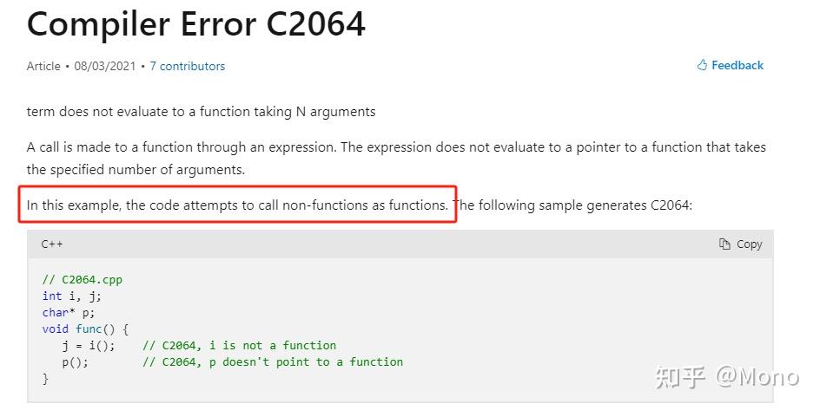
Task: Click the 08/03/2021 article date
Action: point(104,66)
